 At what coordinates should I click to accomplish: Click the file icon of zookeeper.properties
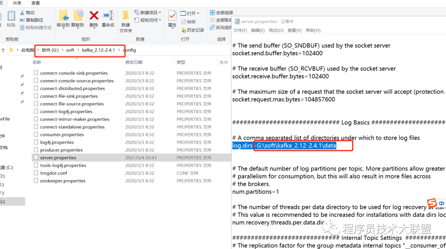pos(36,180)
